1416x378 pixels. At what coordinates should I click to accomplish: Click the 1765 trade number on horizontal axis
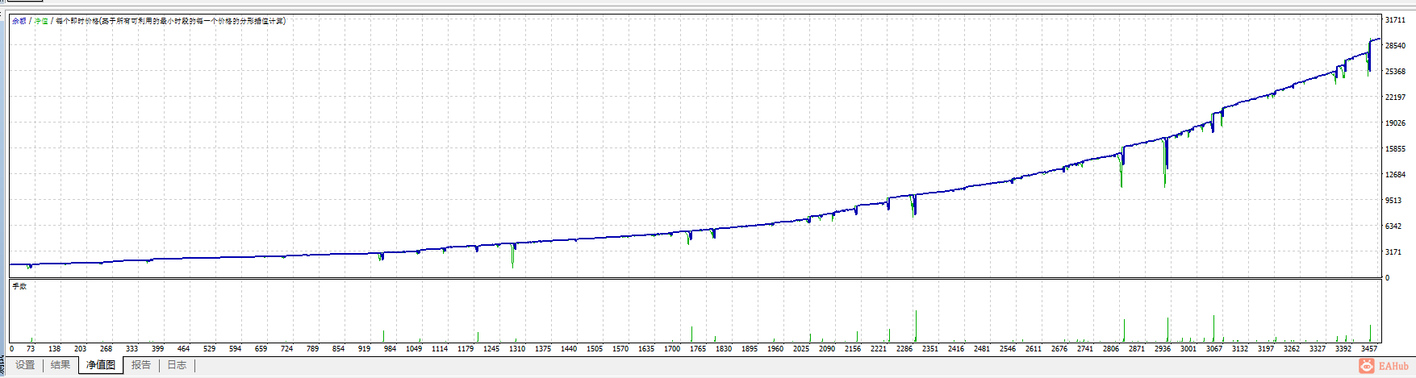click(x=698, y=349)
